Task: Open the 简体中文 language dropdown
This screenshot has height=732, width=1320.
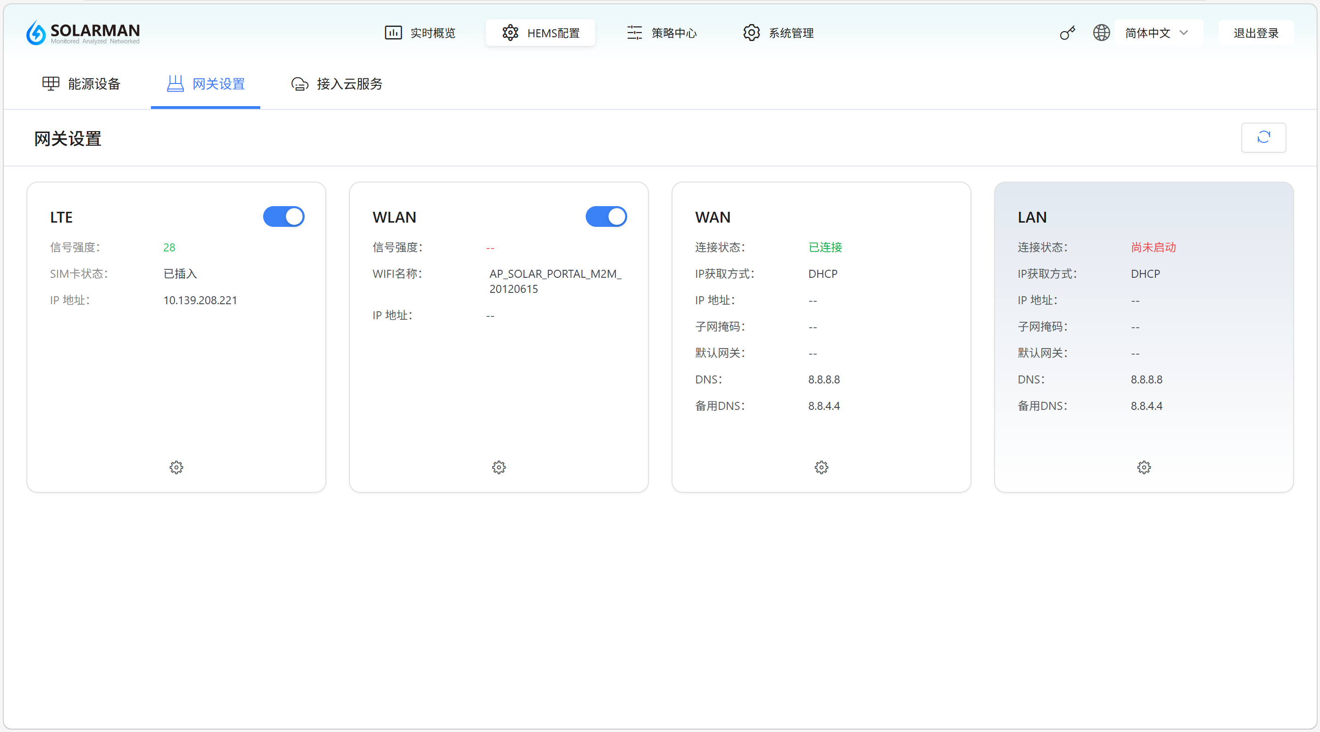Action: coord(1148,33)
